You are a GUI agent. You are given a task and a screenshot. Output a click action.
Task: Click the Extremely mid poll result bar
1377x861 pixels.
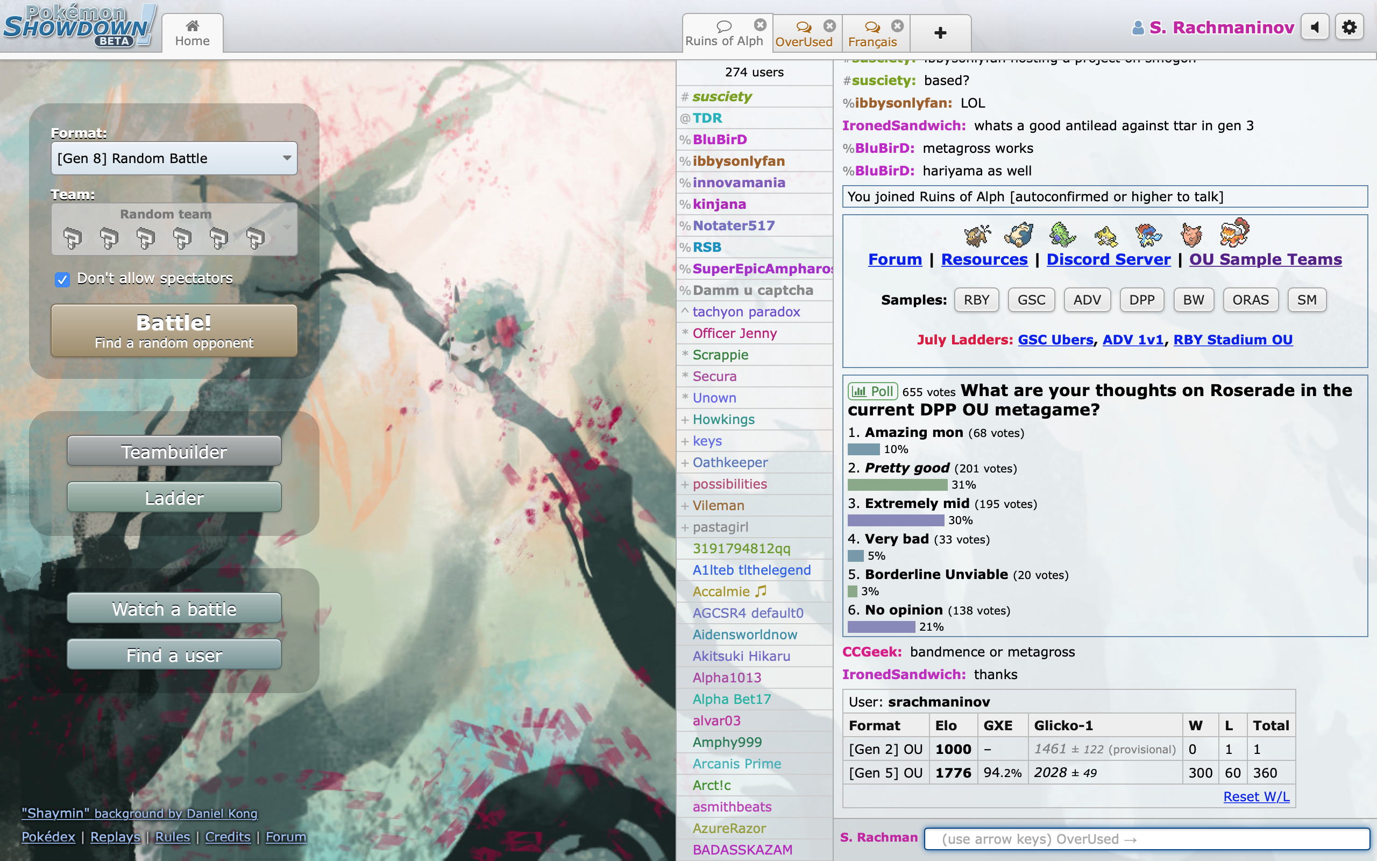[x=896, y=520]
